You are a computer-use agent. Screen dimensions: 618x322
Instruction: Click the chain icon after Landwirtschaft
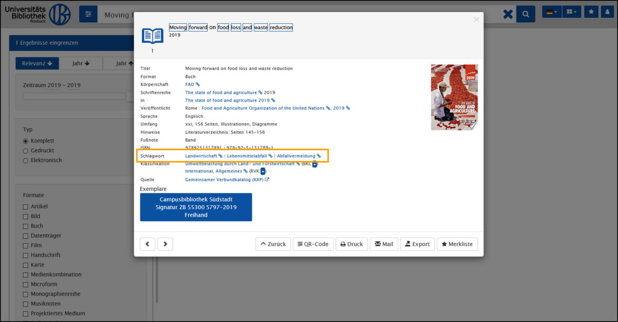[220, 156]
